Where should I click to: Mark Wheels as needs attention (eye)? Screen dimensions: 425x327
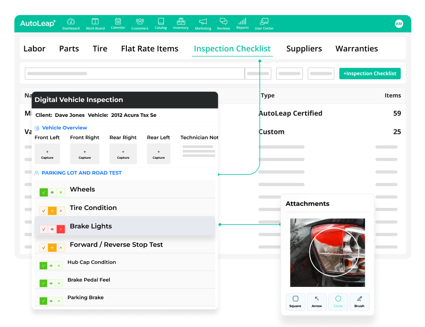(x=52, y=192)
